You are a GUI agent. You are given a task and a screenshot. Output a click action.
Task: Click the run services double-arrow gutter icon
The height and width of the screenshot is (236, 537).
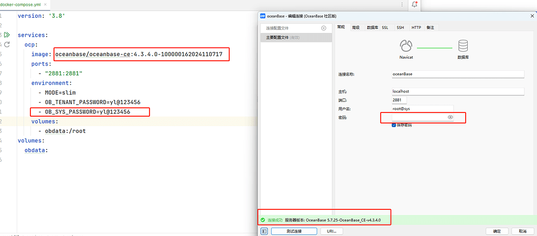click(7, 35)
